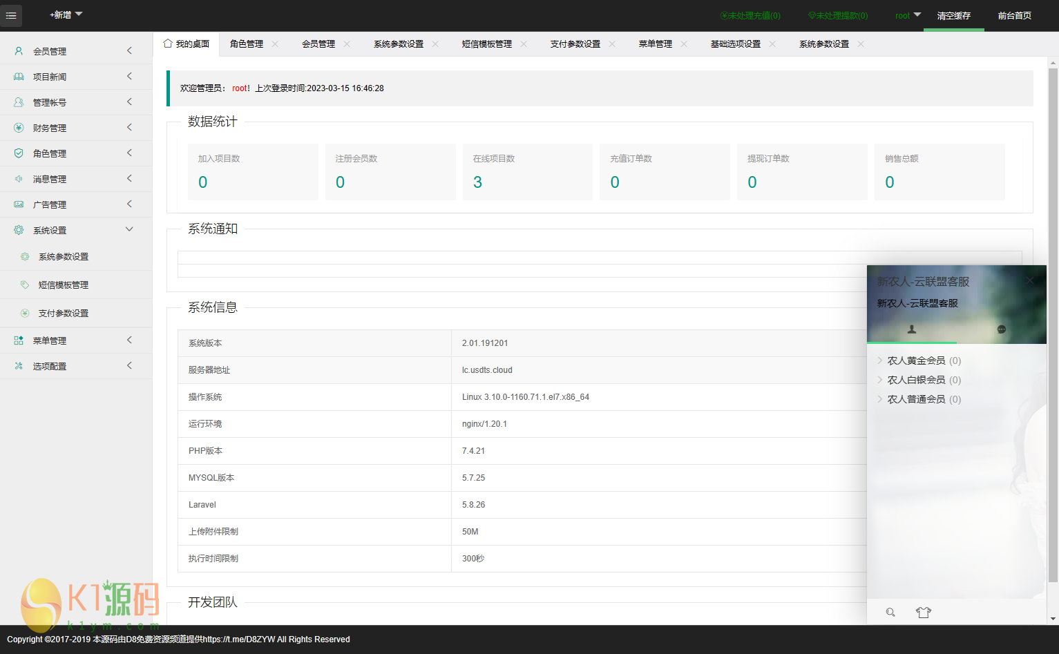Open the chat widget skin shirt icon
This screenshot has width=1059, height=654.
[924, 613]
